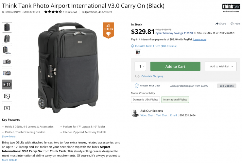This screenshot has height=163, width=242.
Task: Open the quantity dropdown
Action: [x=140, y=67]
